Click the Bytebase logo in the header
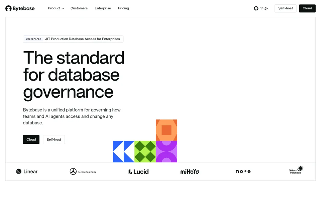 pos(20,8)
